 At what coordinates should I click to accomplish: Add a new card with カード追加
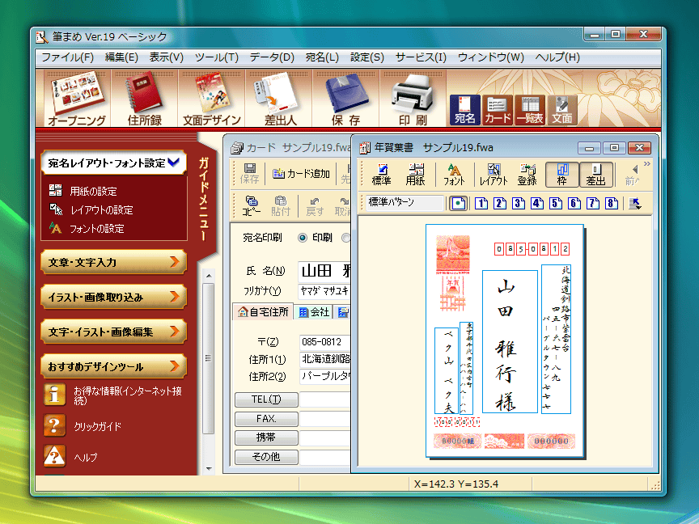click(x=301, y=174)
